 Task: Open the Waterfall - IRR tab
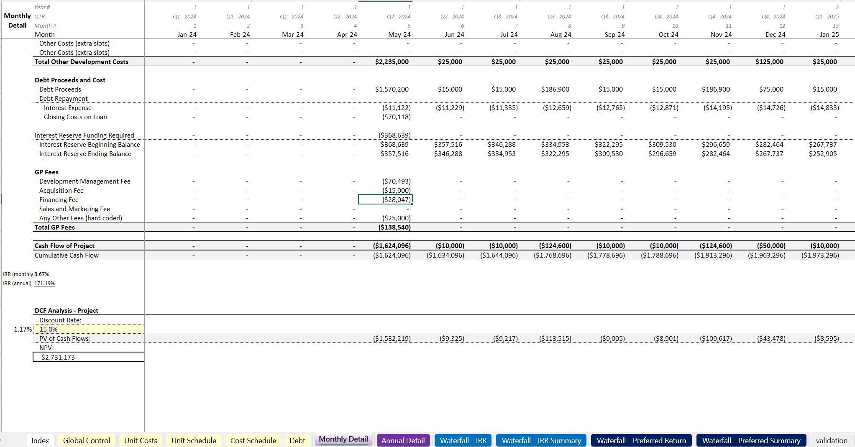(x=463, y=440)
